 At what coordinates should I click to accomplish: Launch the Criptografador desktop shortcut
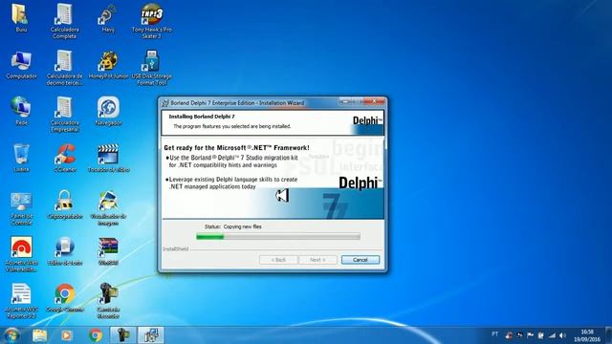65,205
